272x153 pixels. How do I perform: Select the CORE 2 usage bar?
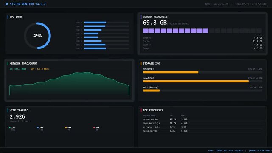(107, 30)
